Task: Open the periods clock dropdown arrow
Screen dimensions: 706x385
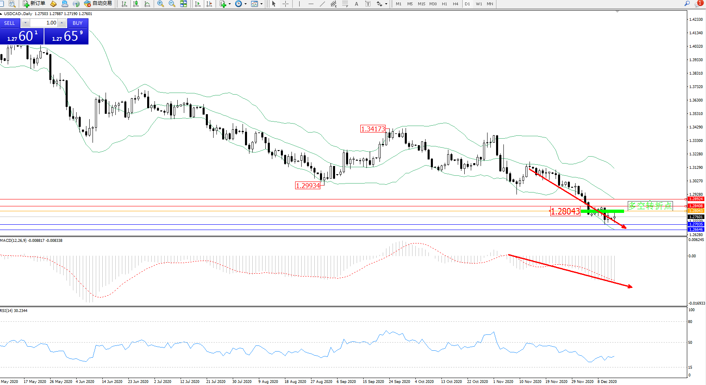Action: (245, 4)
